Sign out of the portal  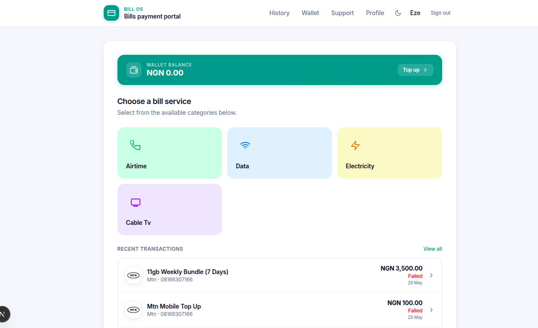click(440, 13)
